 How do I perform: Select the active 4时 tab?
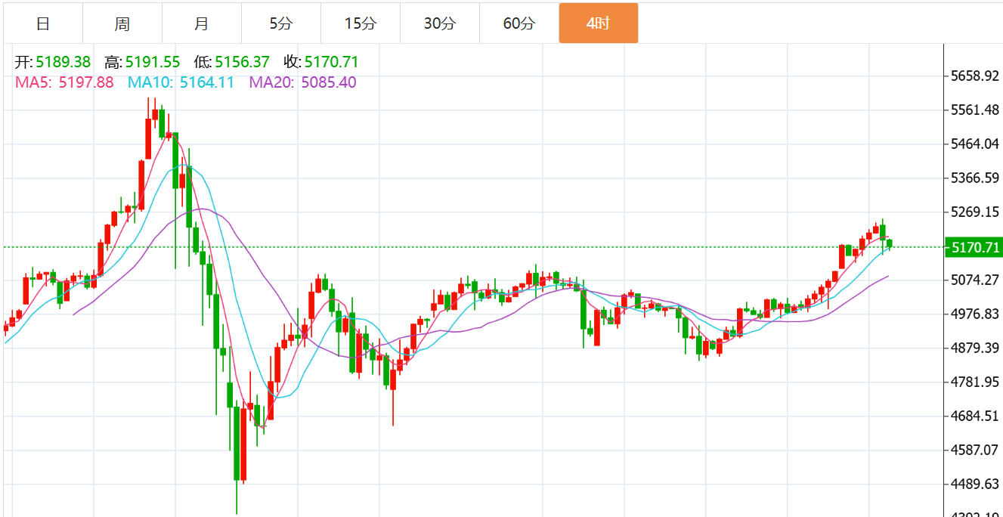pyautogui.click(x=599, y=23)
